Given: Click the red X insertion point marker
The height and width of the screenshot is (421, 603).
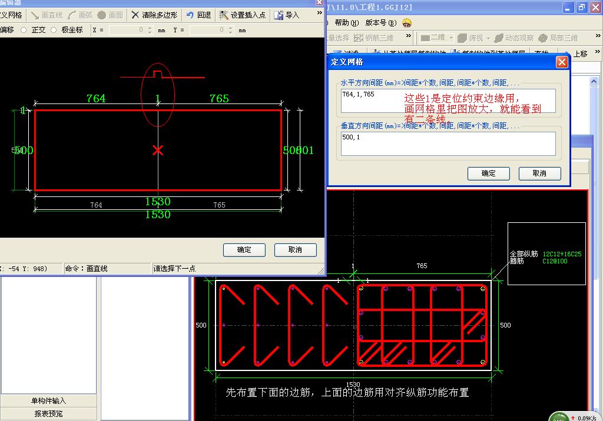Looking at the screenshot, I should [x=158, y=150].
